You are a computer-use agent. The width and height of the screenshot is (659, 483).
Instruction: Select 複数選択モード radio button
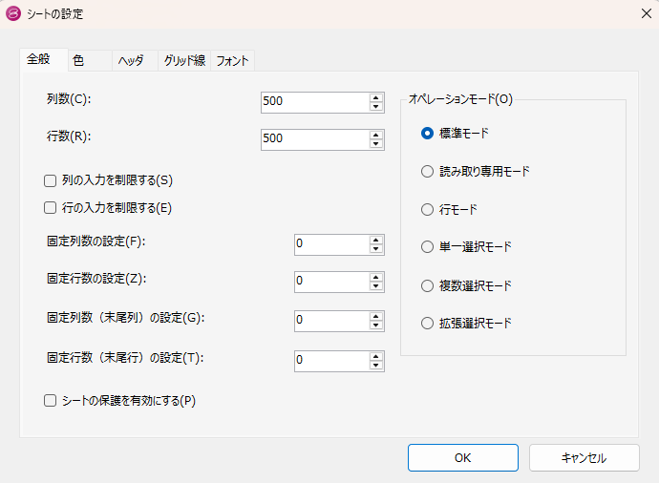(427, 286)
